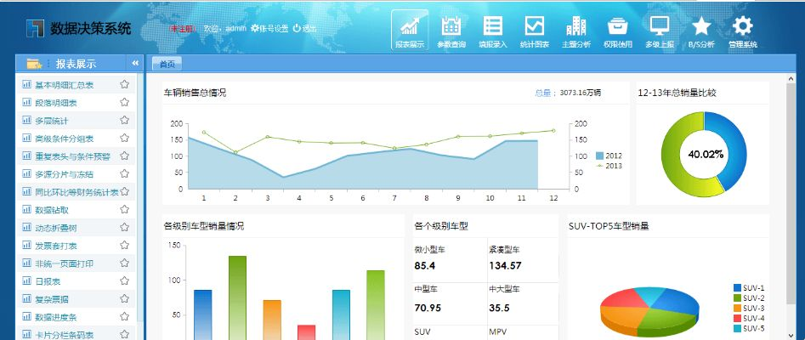Image resolution: width=805 pixels, height=340 pixels.
Task: Toggle favorite star for 数据钻取
Action: [124, 210]
